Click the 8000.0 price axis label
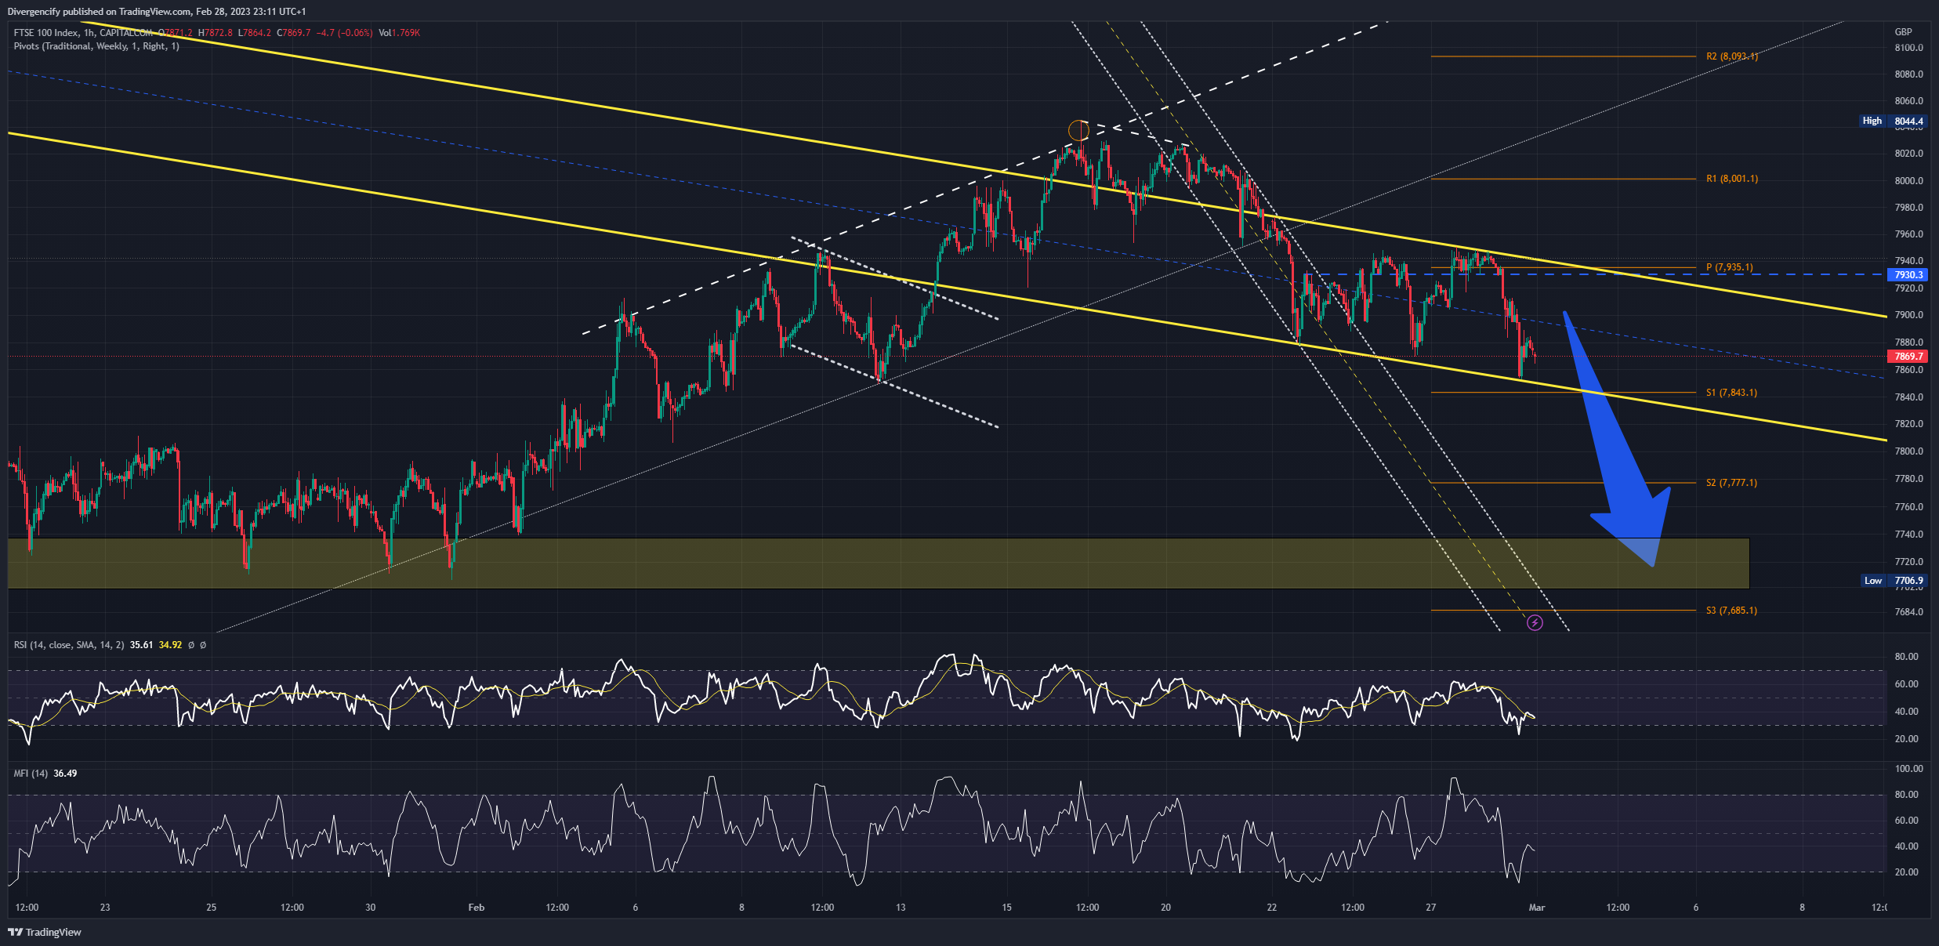This screenshot has height=946, width=1939. tap(1908, 180)
